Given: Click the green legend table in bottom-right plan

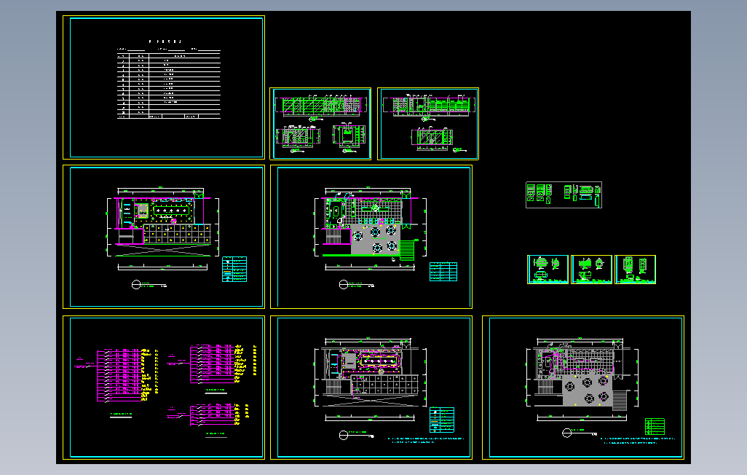Looking at the screenshot, I should coord(655,426).
